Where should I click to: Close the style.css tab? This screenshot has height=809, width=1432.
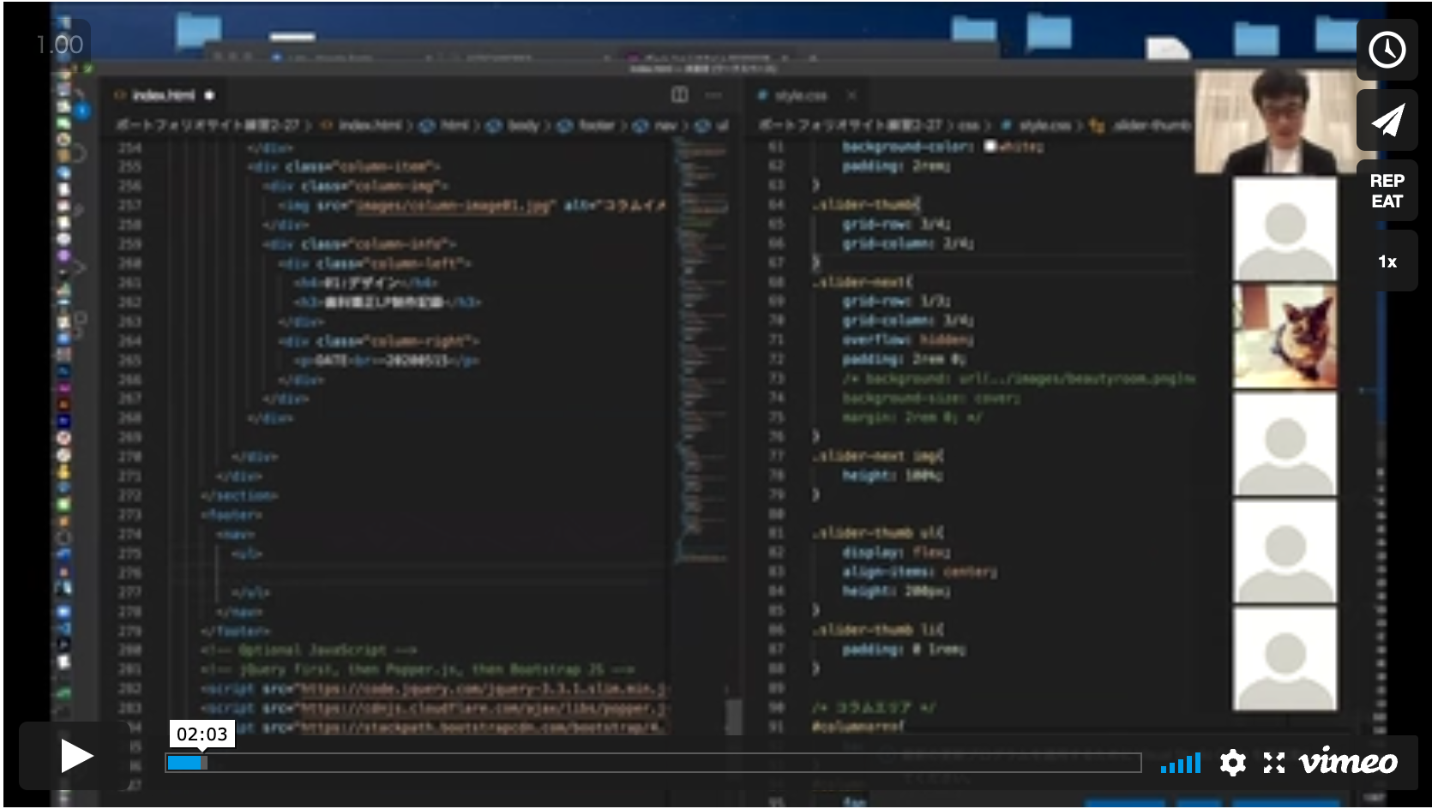tap(851, 95)
